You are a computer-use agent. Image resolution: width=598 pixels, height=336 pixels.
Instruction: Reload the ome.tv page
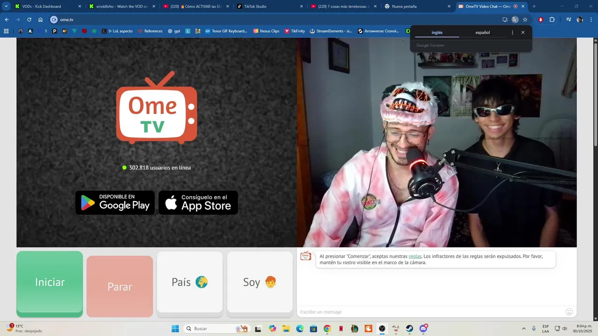click(29, 20)
